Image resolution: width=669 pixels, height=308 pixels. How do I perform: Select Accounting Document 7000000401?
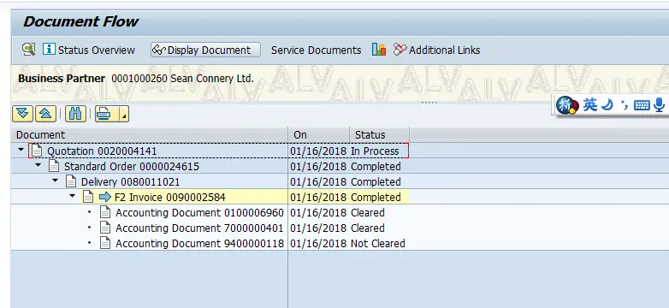[199, 228]
